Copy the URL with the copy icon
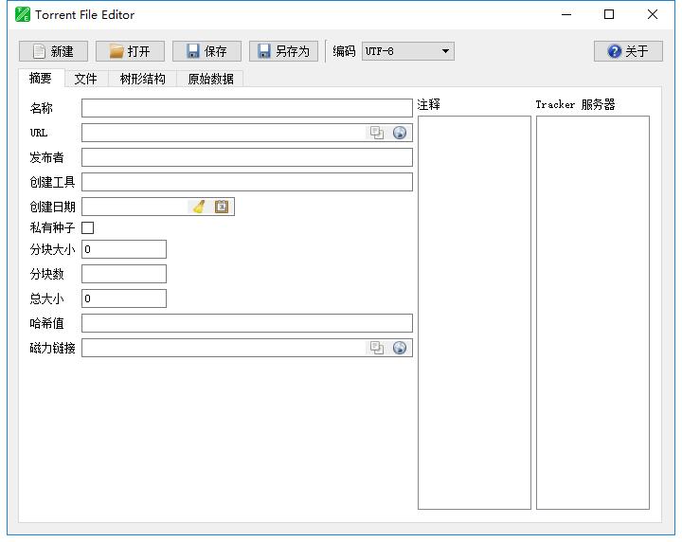This screenshot has width=682, height=542. click(x=377, y=133)
